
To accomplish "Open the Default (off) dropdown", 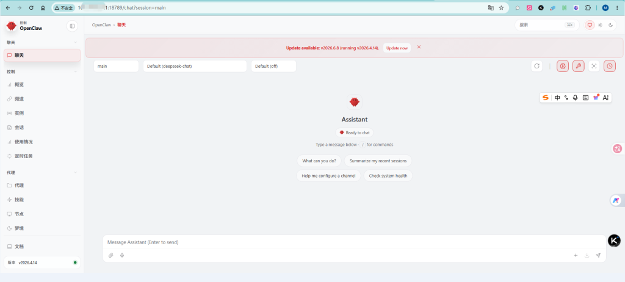I will [273, 66].
